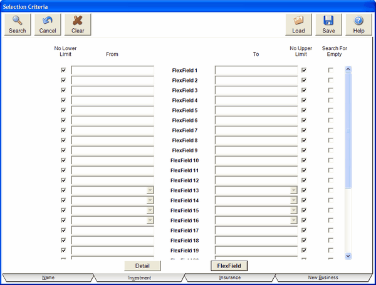Click the FlexField 9 label

185,150
